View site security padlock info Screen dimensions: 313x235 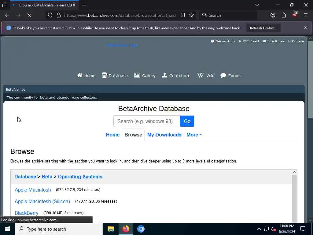point(58,15)
